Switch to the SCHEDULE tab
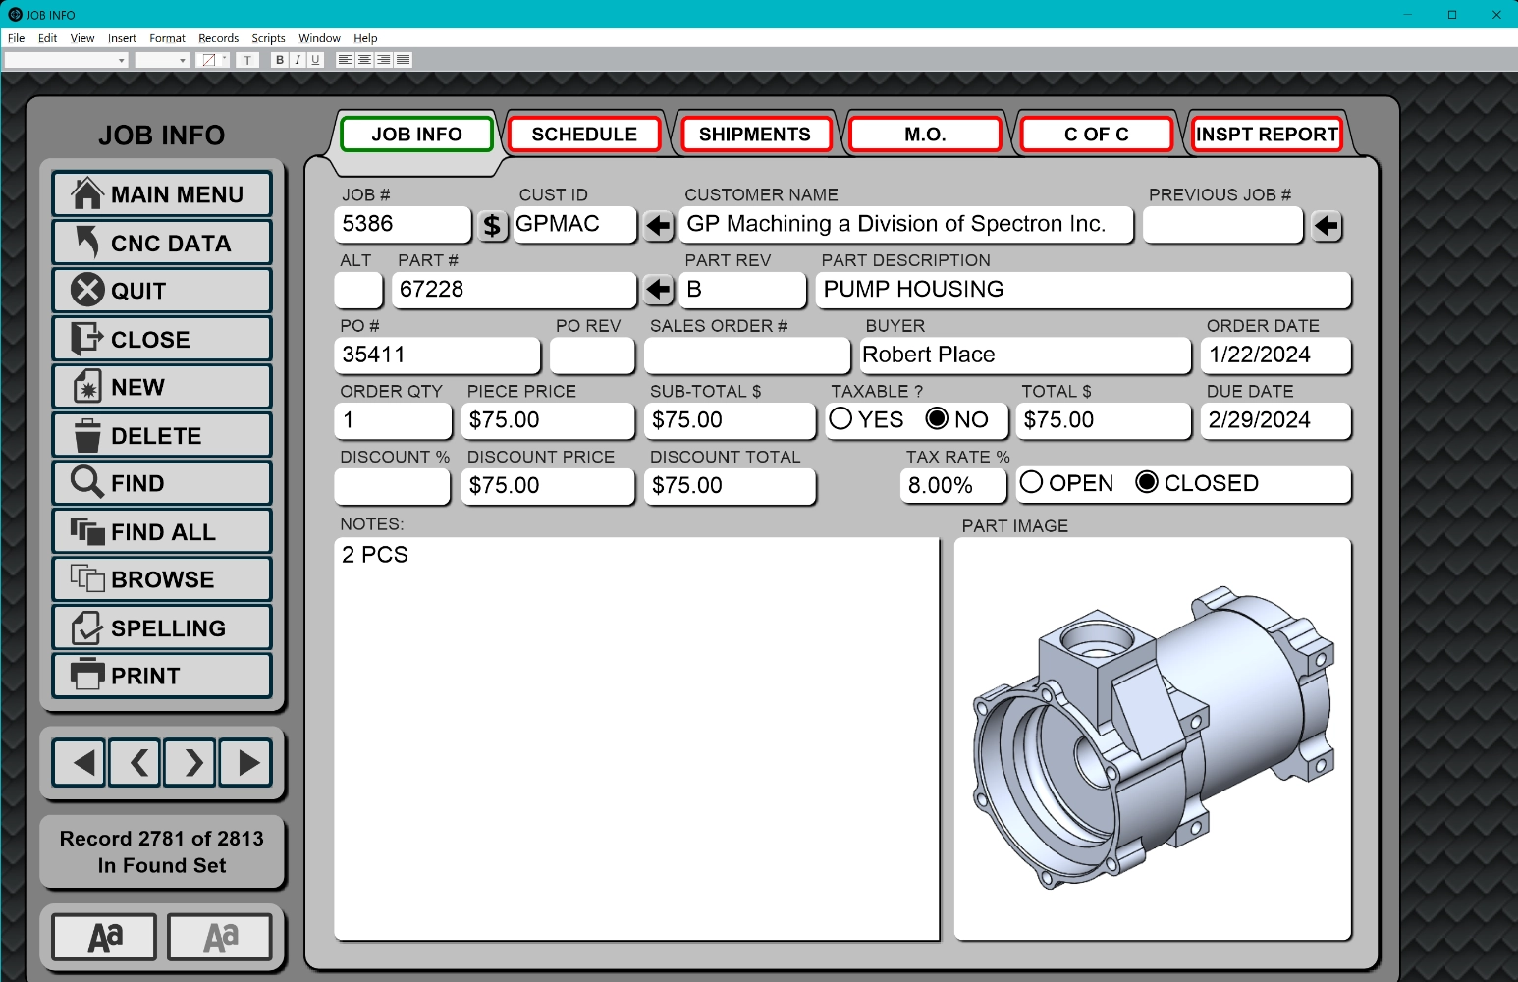Screen dimensions: 1518x982 584,135
